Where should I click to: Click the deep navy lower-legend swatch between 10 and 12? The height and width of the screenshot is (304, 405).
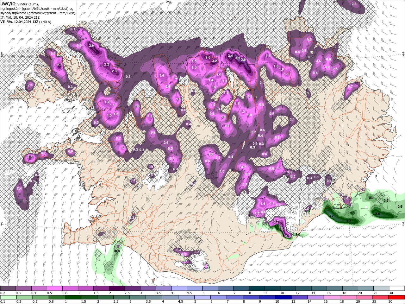tap(283, 297)
